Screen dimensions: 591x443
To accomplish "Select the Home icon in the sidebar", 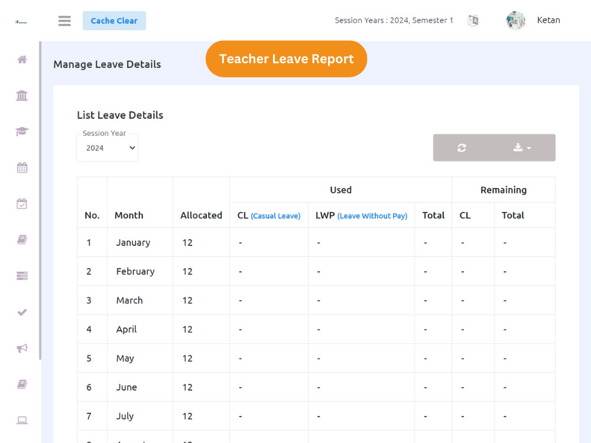I will click(22, 59).
